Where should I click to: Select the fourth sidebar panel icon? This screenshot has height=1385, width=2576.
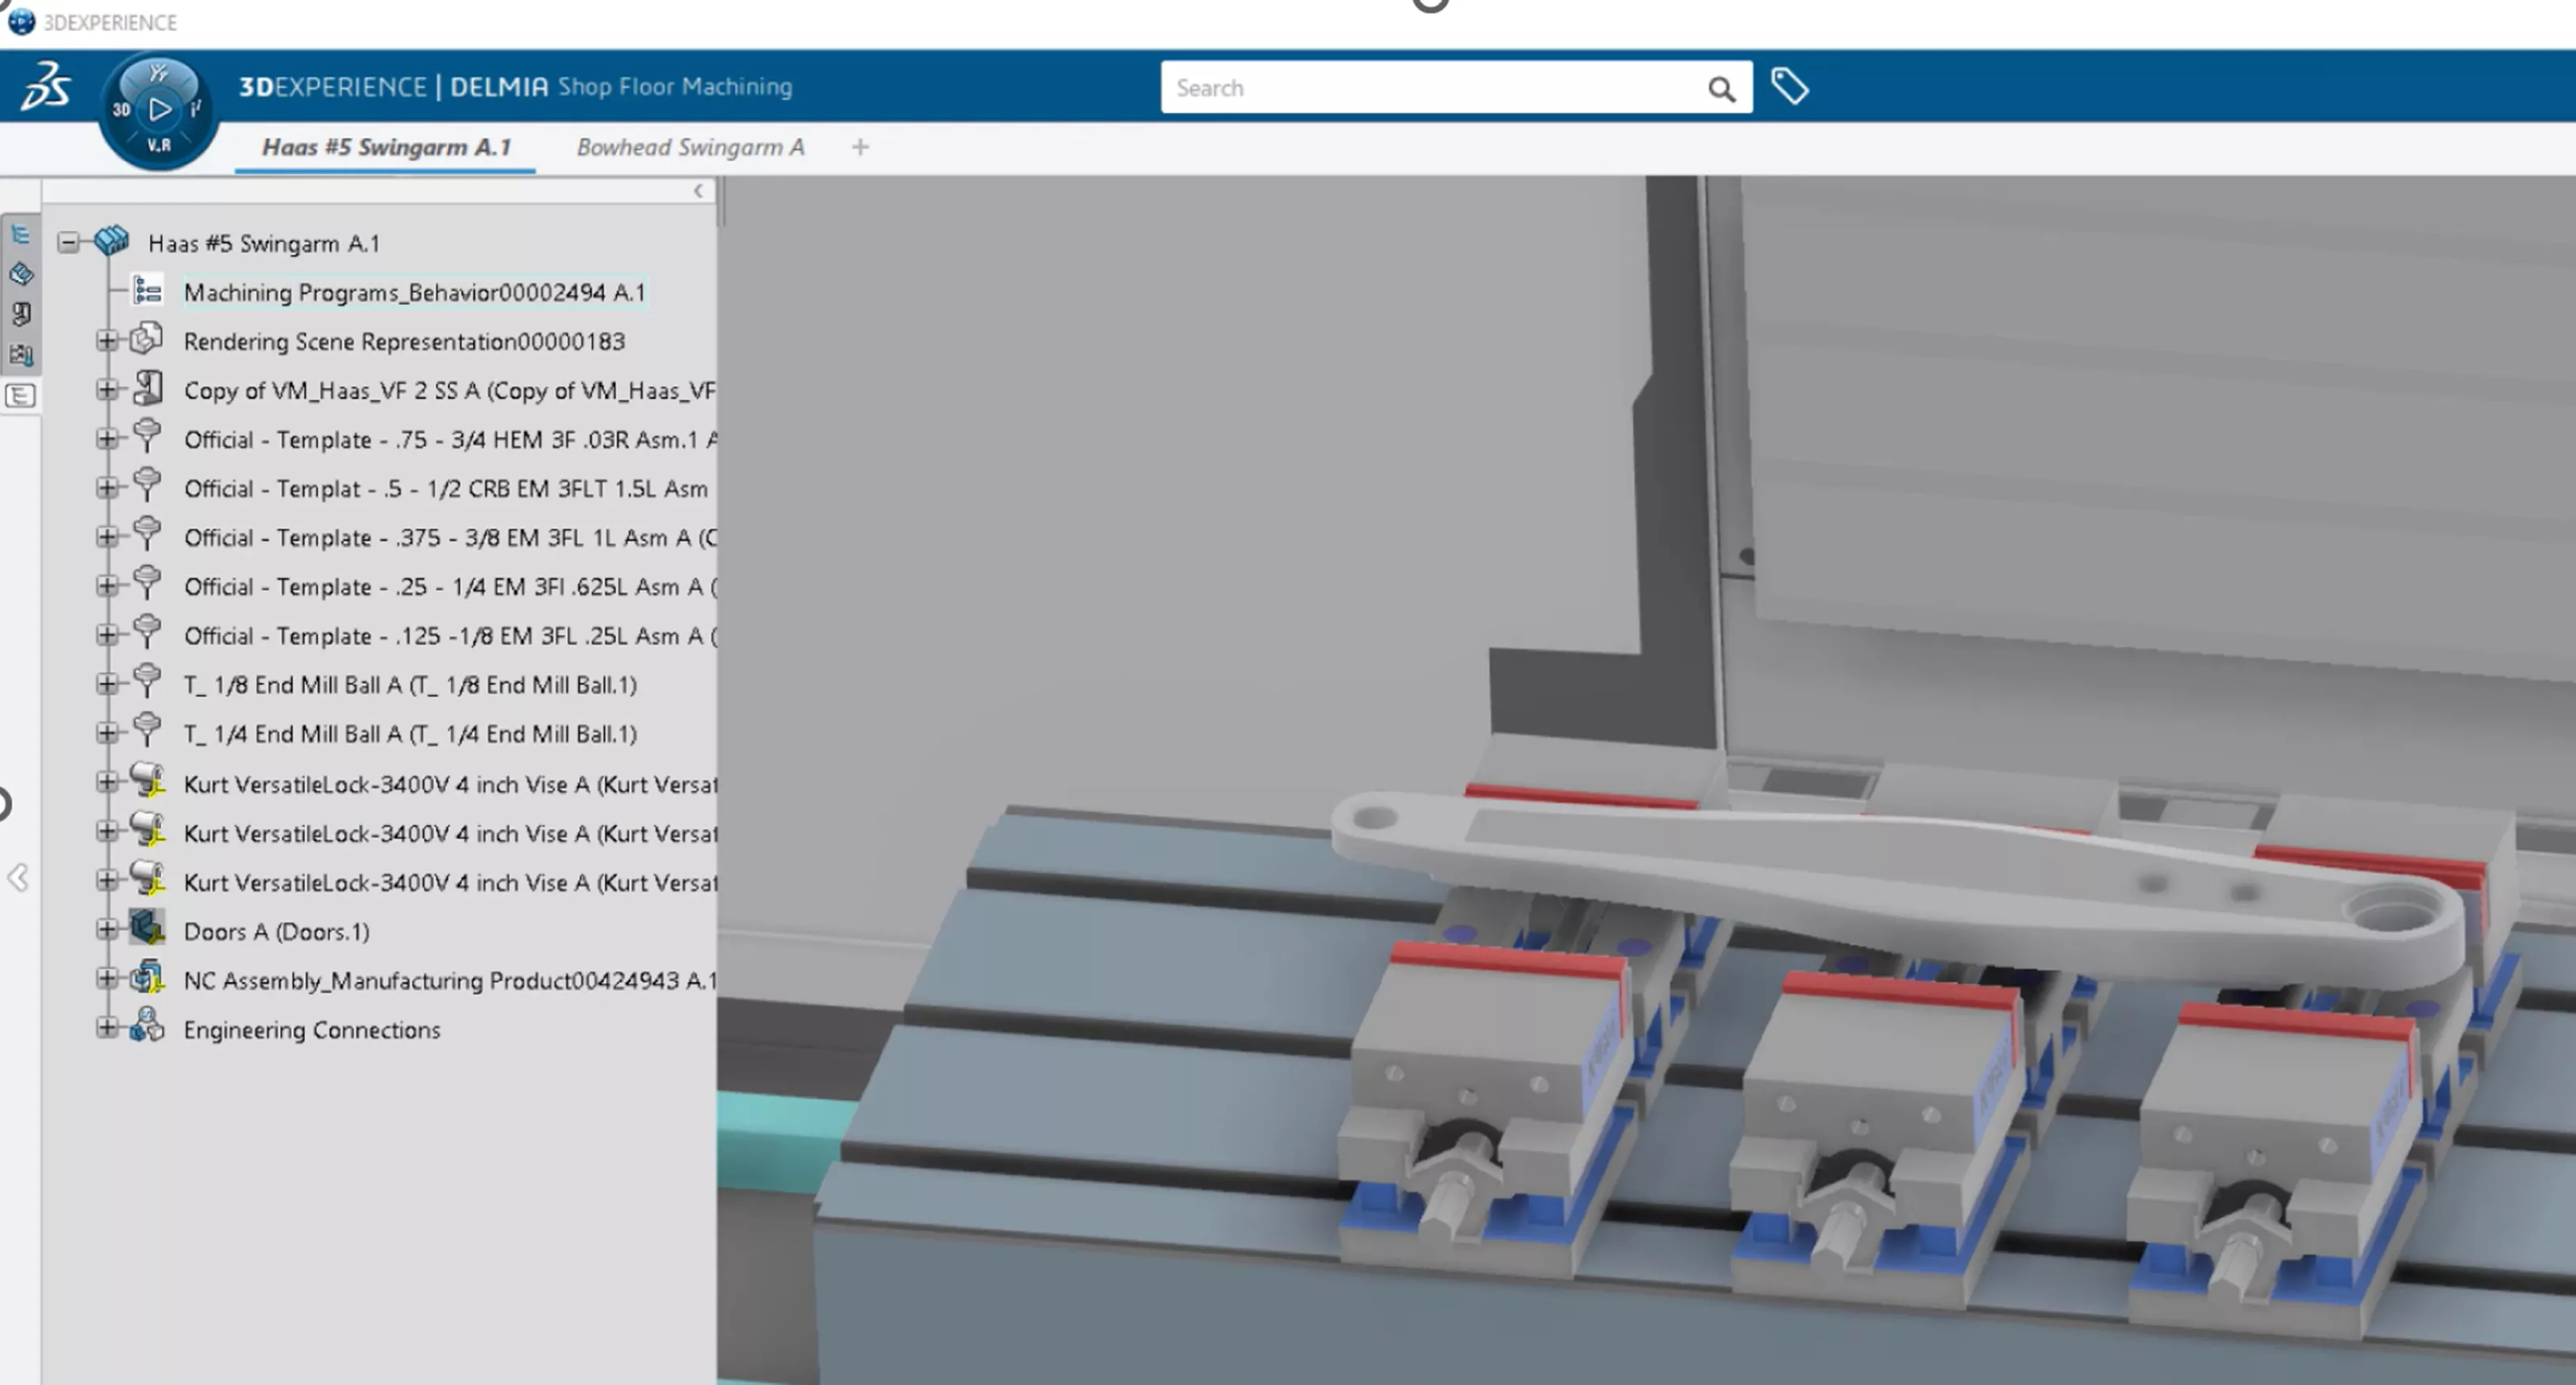pyautogui.click(x=21, y=355)
